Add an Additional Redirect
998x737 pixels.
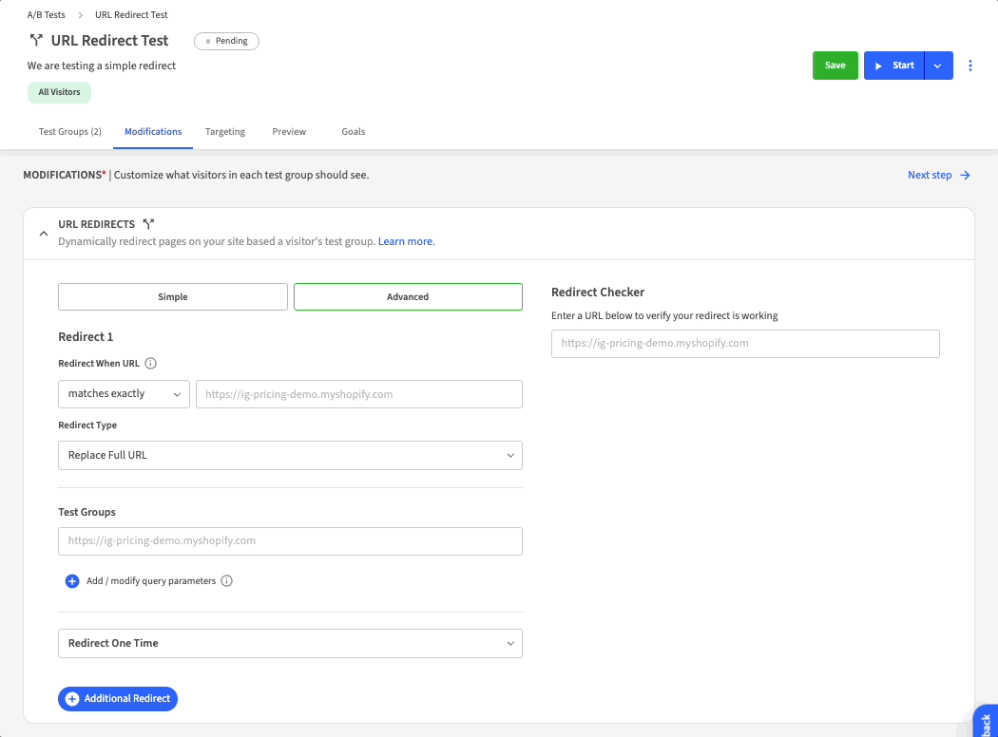tap(118, 699)
